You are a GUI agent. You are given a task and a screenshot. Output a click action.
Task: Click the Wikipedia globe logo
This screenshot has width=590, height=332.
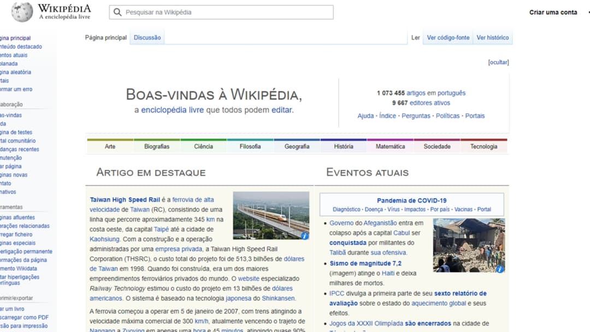(x=22, y=12)
